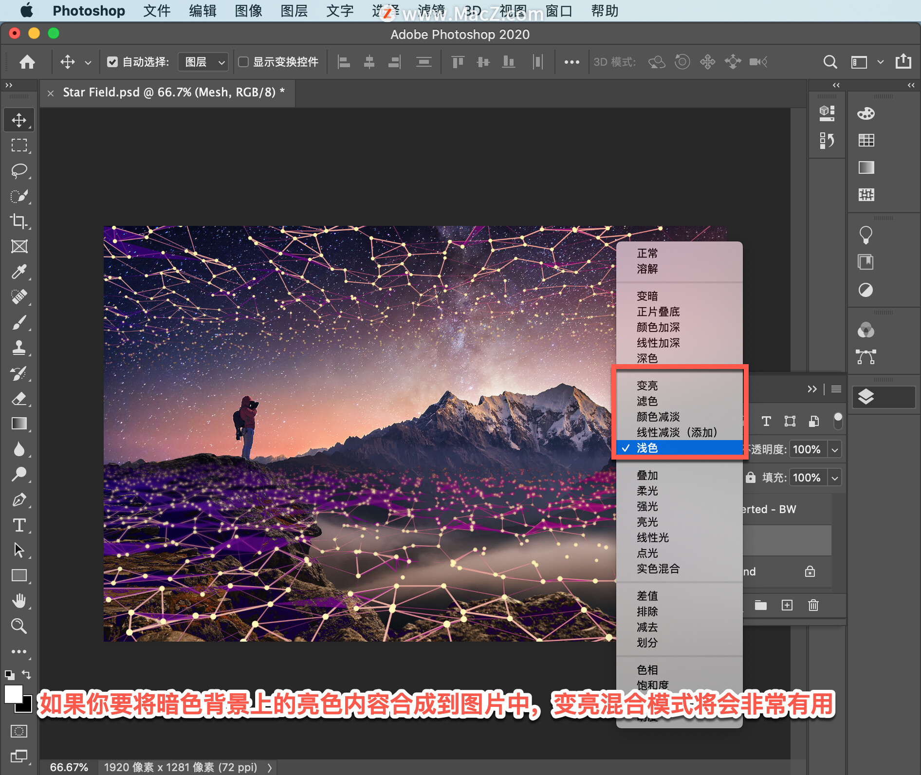Select the Lasso tool

(19, 171)
